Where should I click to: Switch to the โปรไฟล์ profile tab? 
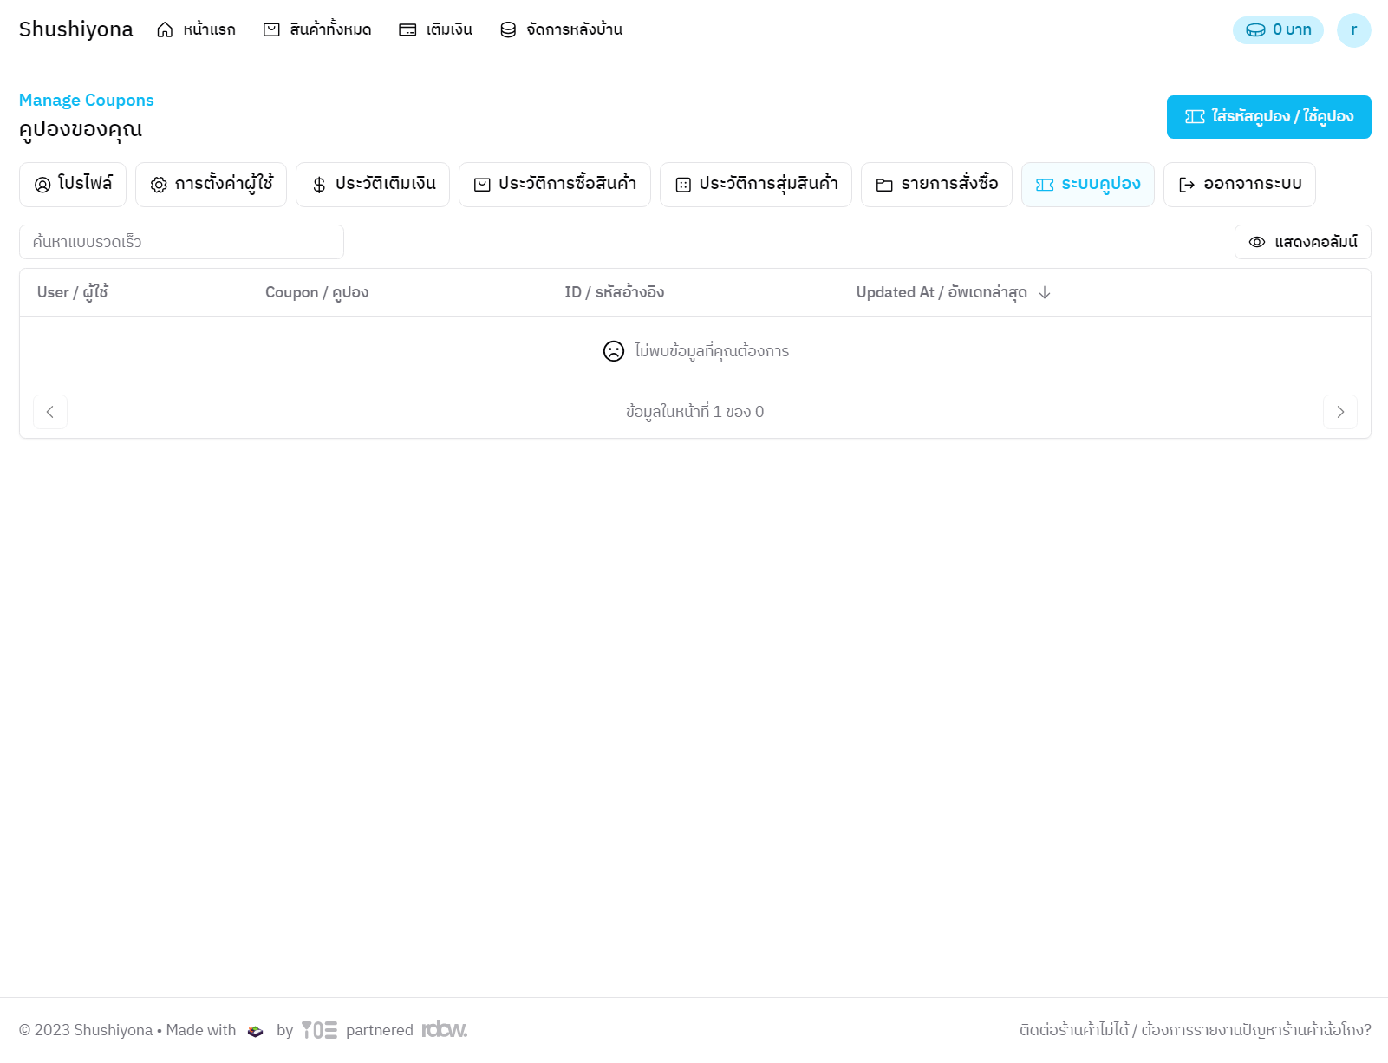[x=73, y=185]
